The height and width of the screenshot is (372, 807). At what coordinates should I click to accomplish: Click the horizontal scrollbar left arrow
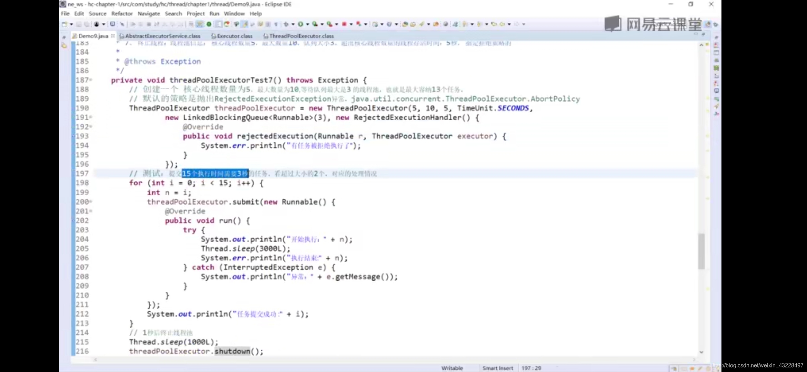(x=96, y=360)
